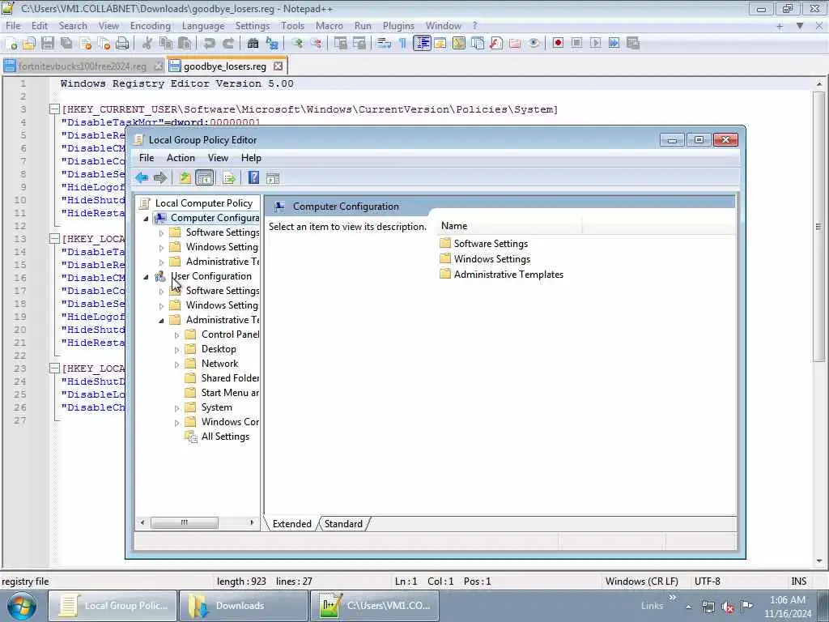
Task: Toggle file Monitoring eye icon
Action: click(534, 44)
